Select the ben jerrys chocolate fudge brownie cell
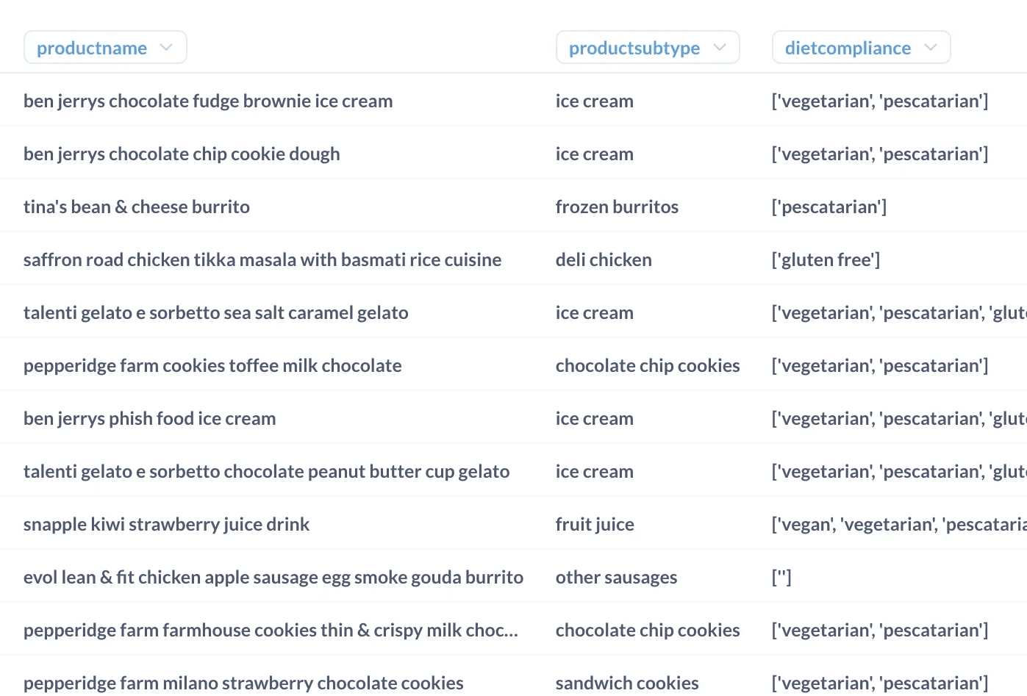This screenshot has width=1027, height=696. (208, 101)
